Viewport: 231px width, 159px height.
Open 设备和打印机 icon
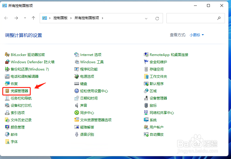click(7, 105)
